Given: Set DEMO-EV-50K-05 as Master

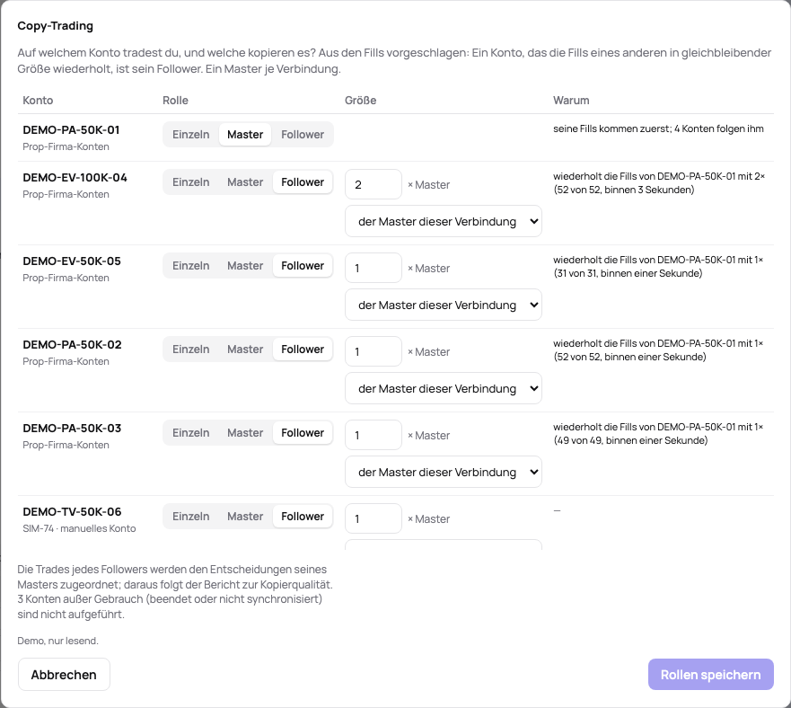Looking at the screenshot, I should (x=245, y=266).
